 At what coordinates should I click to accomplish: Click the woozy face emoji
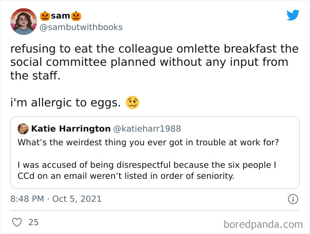click(132, 103)
